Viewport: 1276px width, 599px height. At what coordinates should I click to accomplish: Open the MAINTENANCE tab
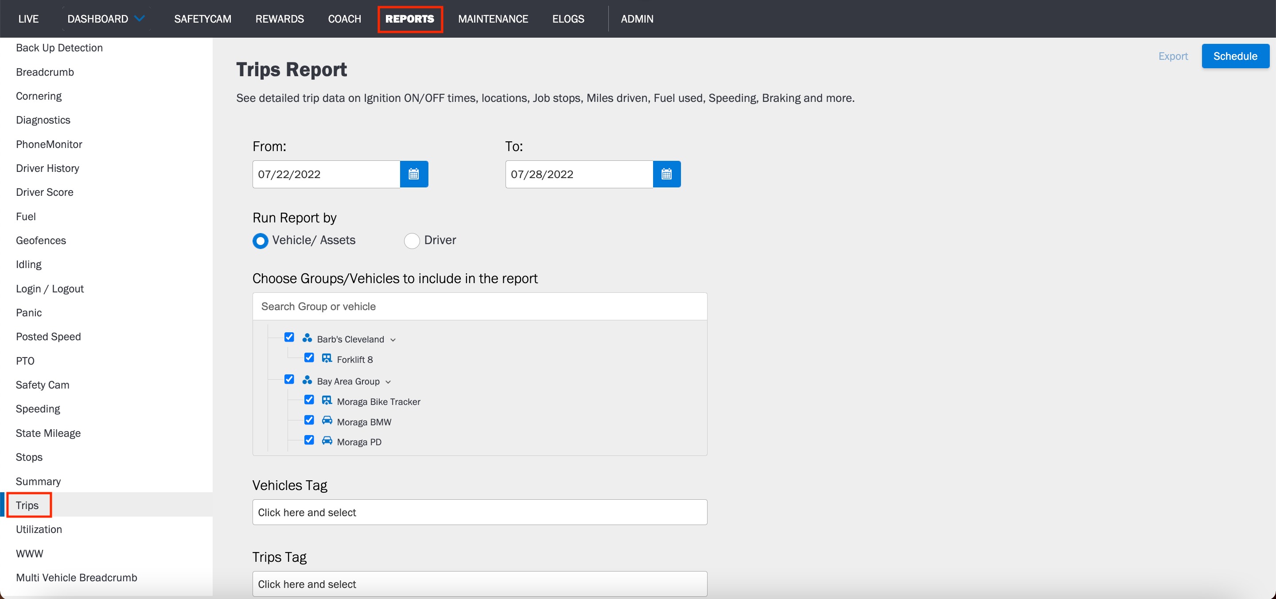[x=493, y=19]
